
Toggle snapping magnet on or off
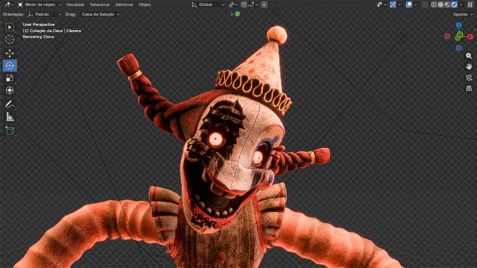click(x=244, y=5)
